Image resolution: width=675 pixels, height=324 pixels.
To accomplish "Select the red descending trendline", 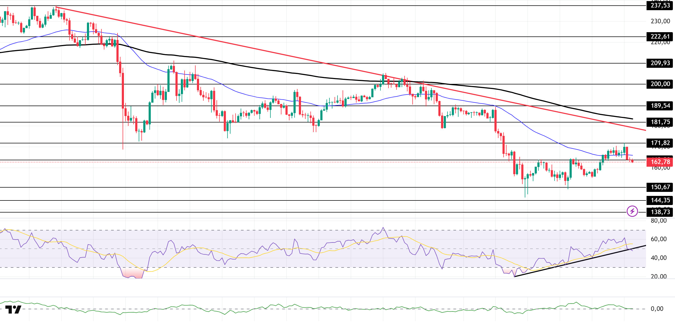I will (x=268, y=51).
